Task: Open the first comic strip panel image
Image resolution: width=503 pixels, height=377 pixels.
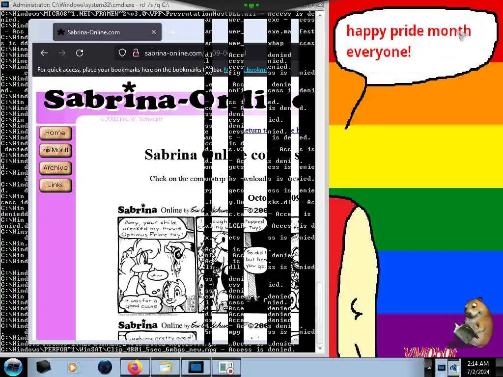Action: coord(156,266)
